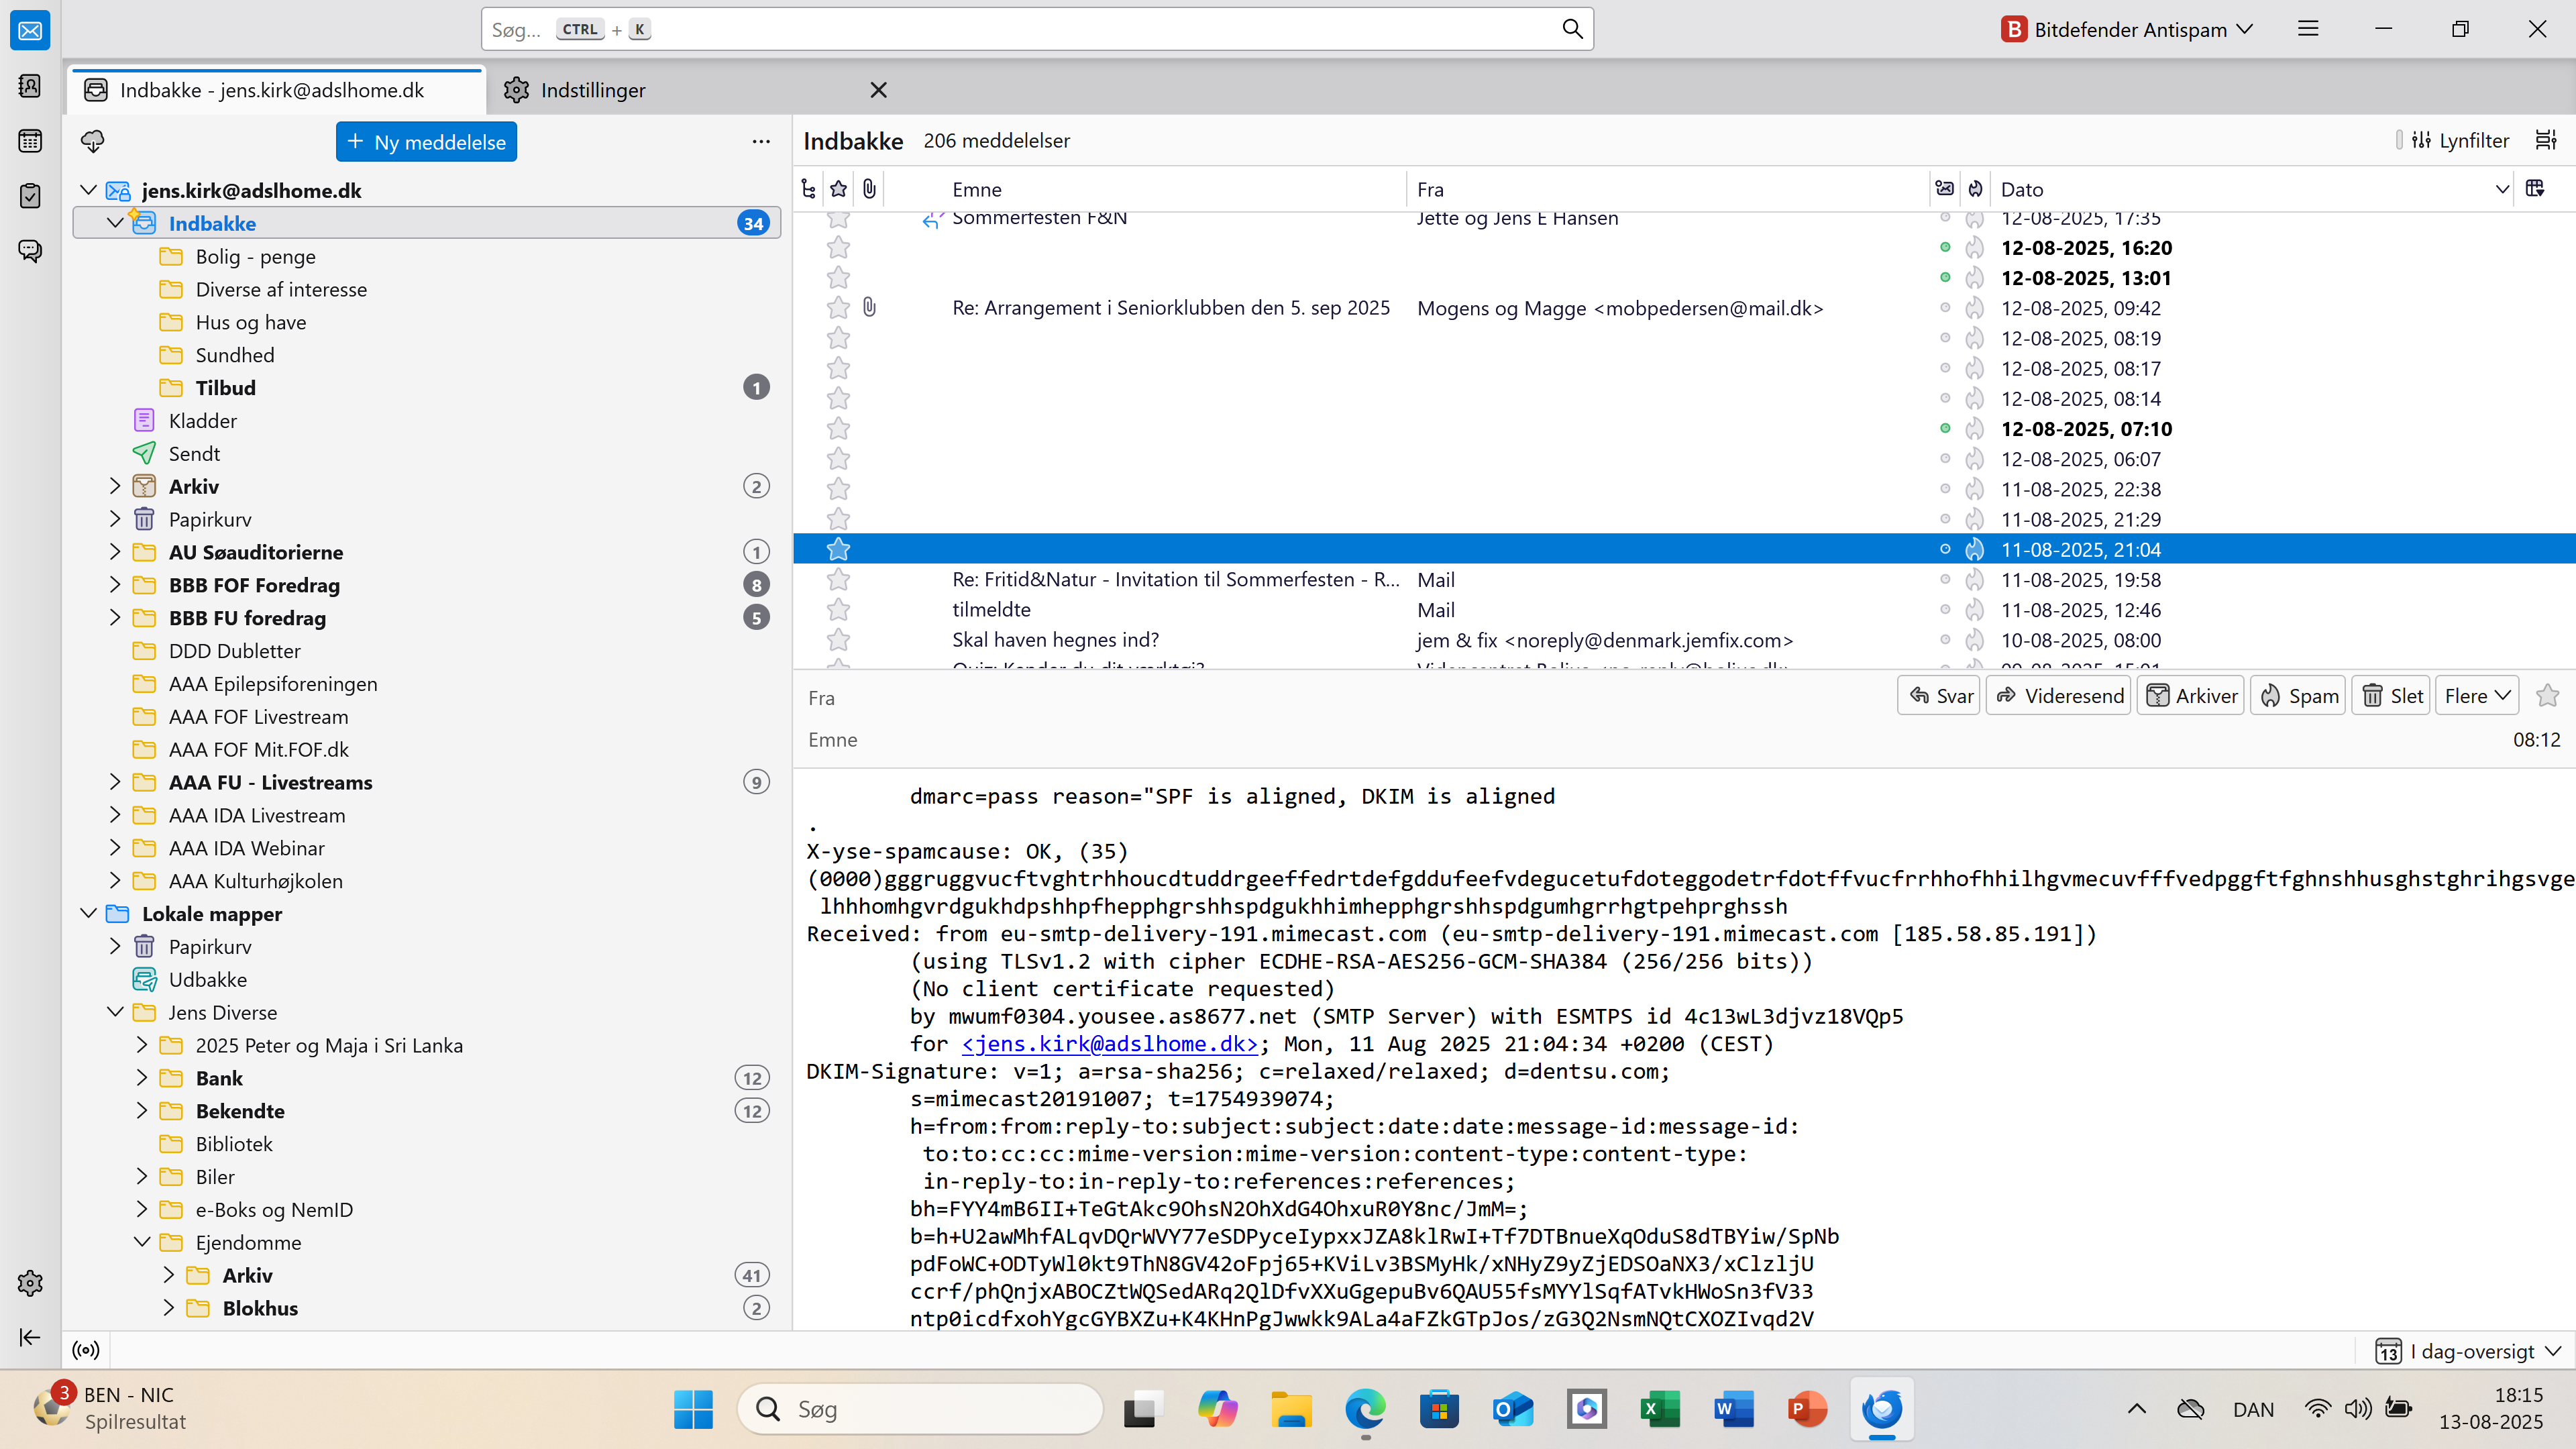Screen dimensions: 2576x1449
Task: Open the Flere dropdown menu
Action: point(2476,696)
